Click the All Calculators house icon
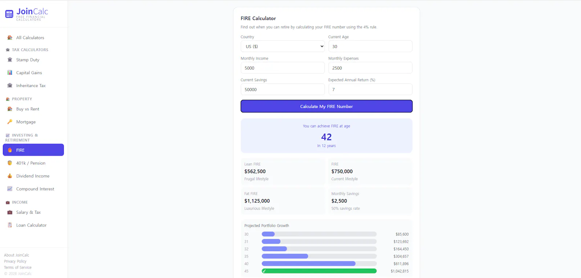This screenshot has height=278, width=581. pyautogui.click(x=10, y=38)
